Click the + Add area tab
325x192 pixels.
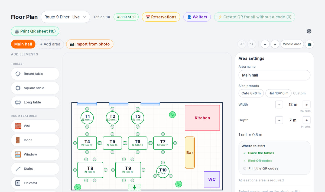tap(50, 44)
